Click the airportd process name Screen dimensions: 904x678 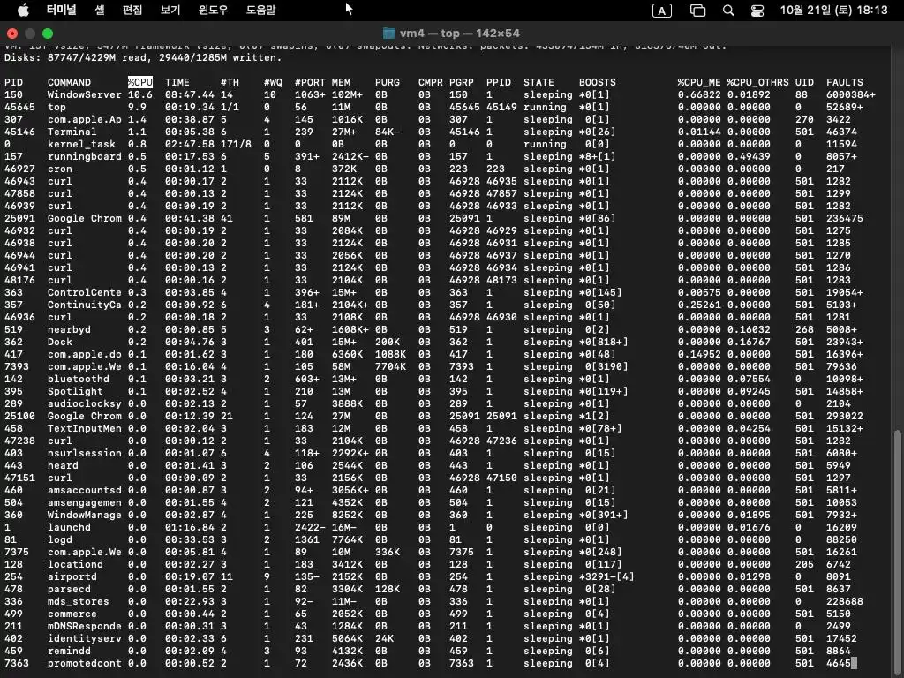(72, 576)
